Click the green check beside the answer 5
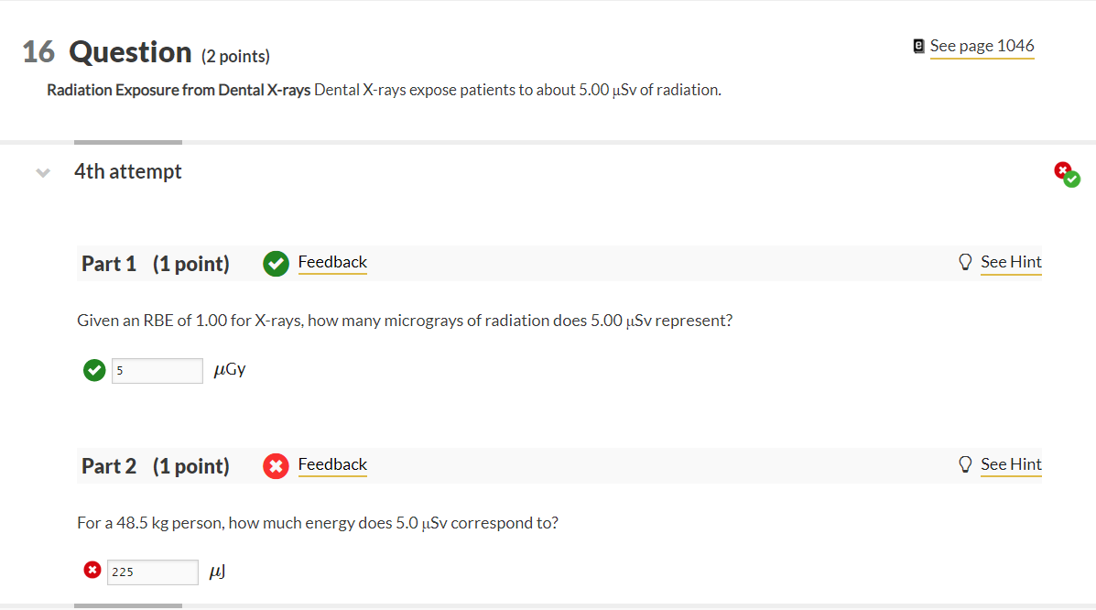This screenshot has height=610, width=1096. tap(94, 370)
